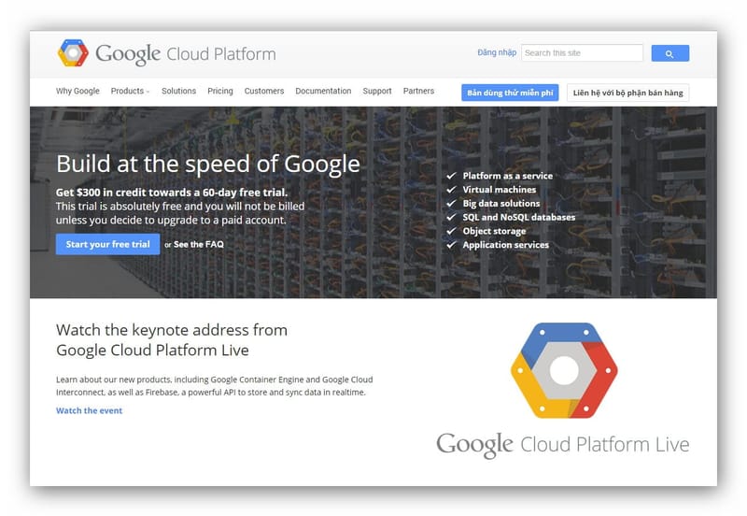This screenshot has width=747, height=516.
Task: Click the checkmark beside 'Application services'
Action: [452, 245]
